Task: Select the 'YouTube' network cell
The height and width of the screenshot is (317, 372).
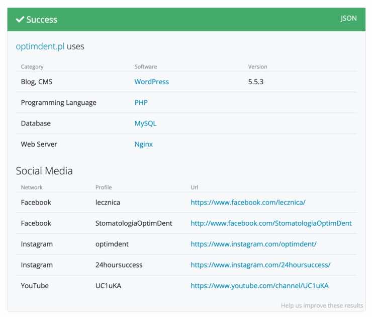Action: coord(35,286)
